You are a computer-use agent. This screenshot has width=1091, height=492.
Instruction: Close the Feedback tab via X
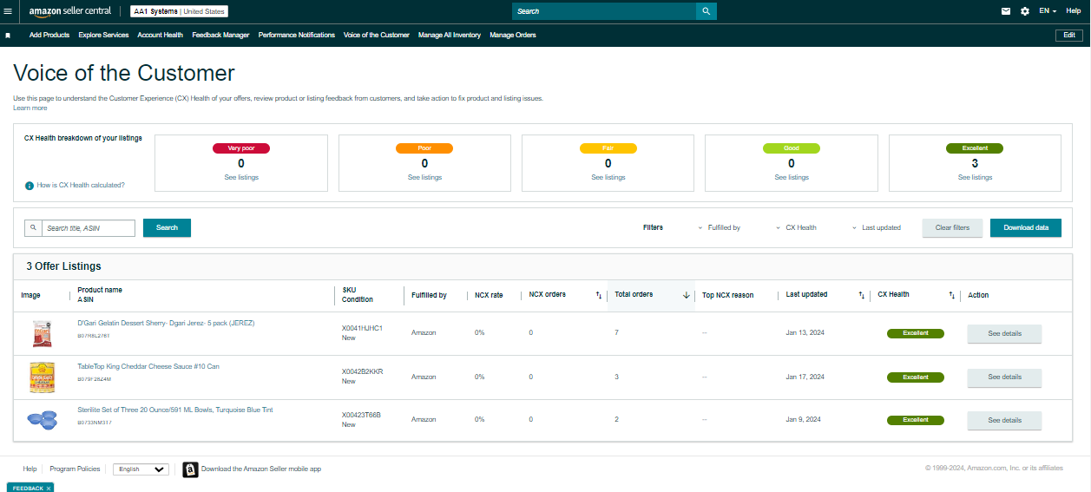coord(49,489)
